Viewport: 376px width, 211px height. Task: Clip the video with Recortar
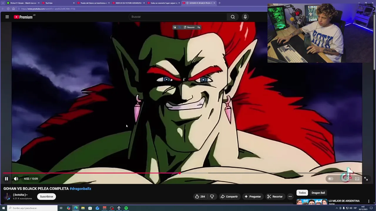[x=275, y=197]
